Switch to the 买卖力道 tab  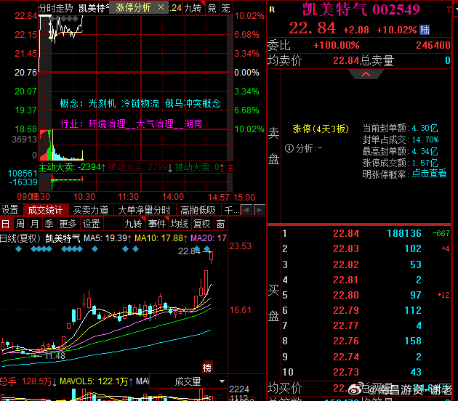coord(91,210)
